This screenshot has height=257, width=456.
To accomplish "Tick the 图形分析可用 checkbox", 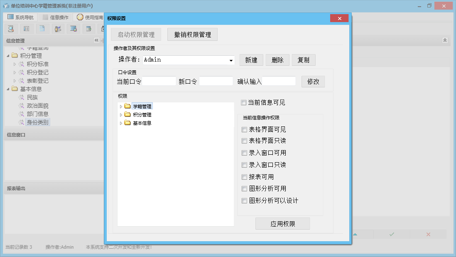I will point(244,189).
